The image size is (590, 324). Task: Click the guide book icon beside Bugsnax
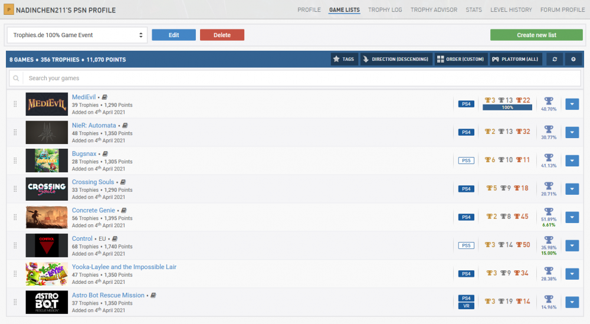(x=104, y=154)
